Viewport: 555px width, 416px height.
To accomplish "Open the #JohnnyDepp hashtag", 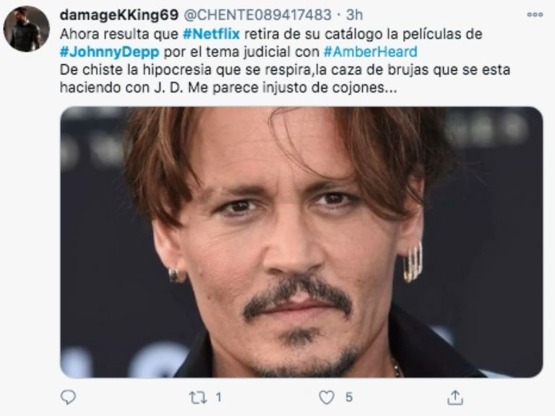I will (x=110, y=52).
